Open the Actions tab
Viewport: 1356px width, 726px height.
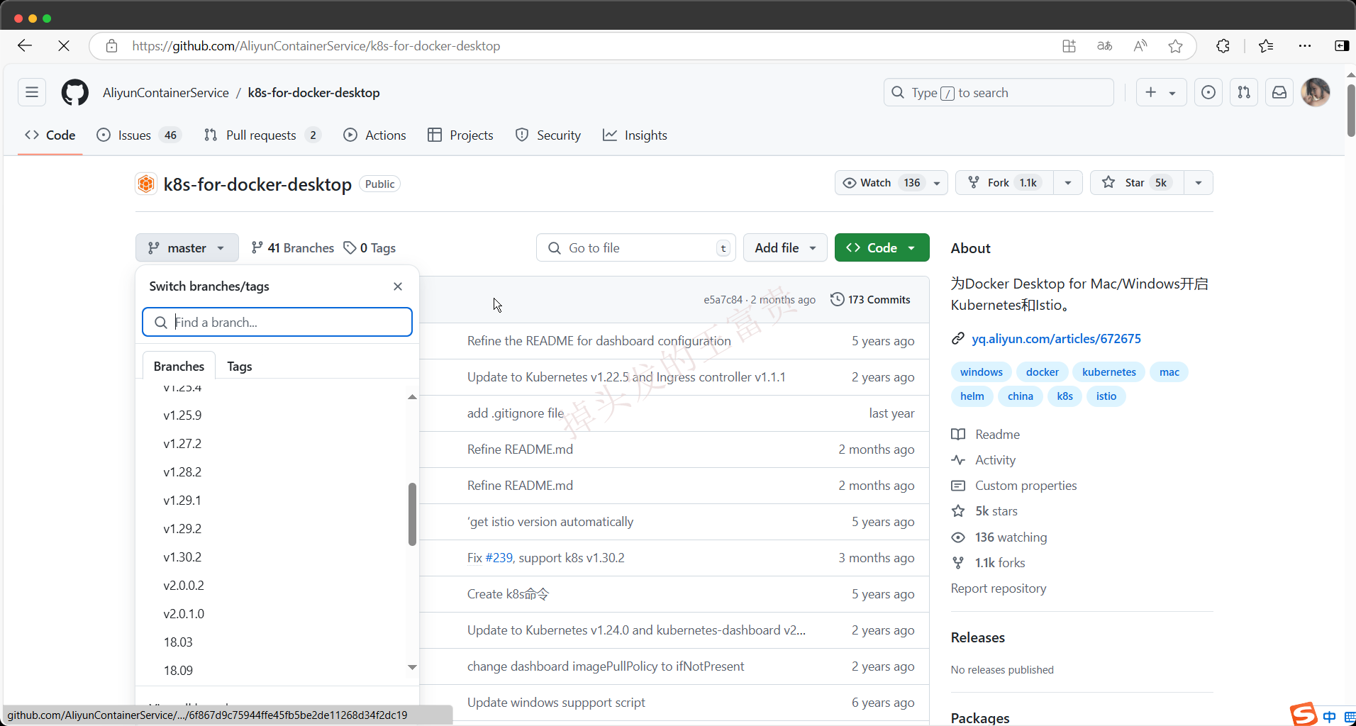(374, 135)
